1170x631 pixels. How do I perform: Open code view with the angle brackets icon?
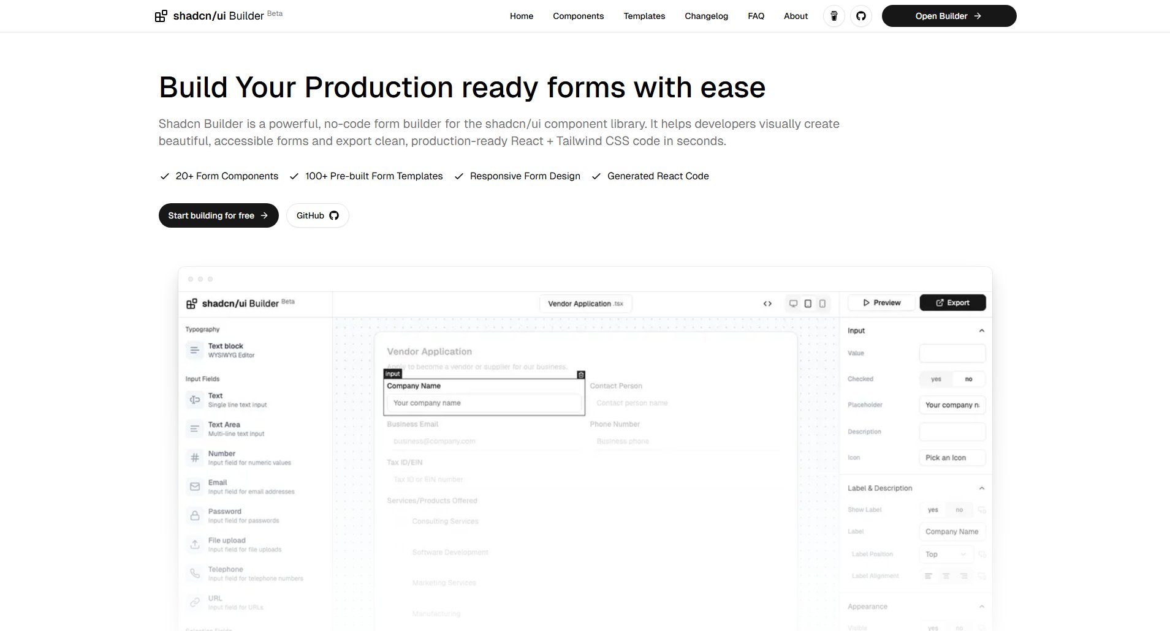tap(767, 303)
